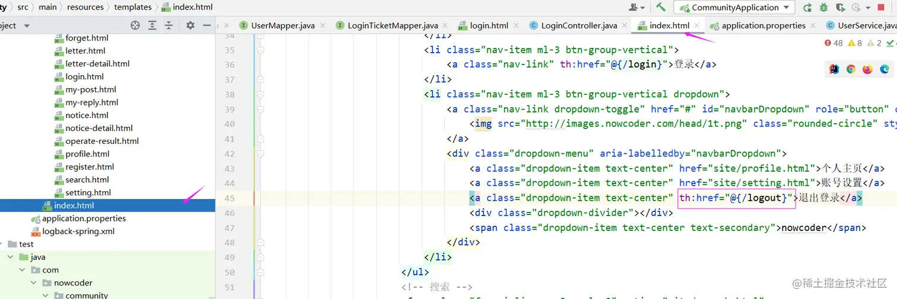Collapse the java folder under test
This screenshot has height=299, width=897.
pyautogui.click(x=11, y=257)
